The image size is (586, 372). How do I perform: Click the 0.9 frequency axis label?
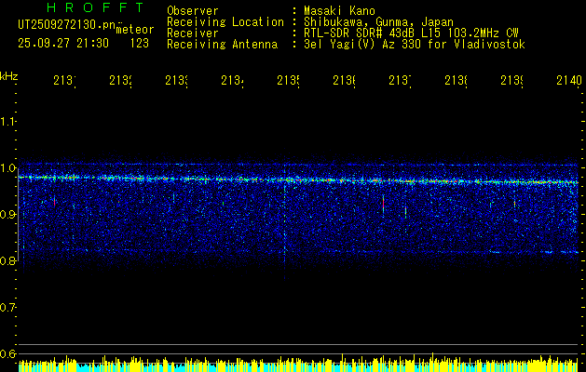(x=7, y=214)
